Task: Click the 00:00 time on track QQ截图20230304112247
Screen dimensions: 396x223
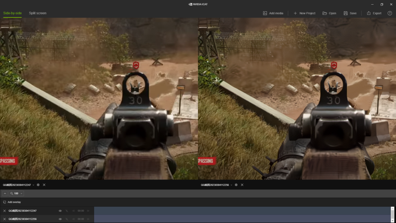Action: (81, 211)
